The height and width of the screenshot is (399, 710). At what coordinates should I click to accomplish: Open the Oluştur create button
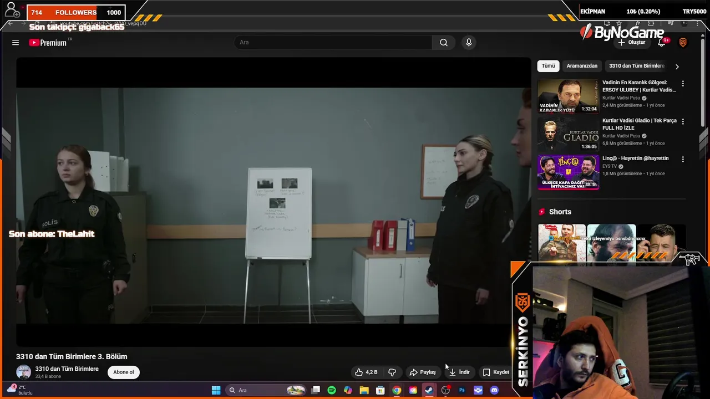(x=632, y=43)
